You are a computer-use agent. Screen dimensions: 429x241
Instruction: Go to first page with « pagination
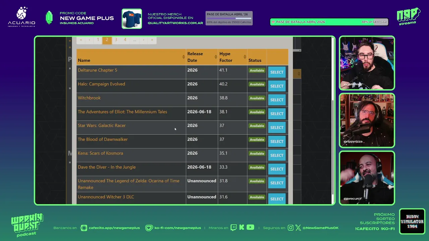[x=81, y=40]
